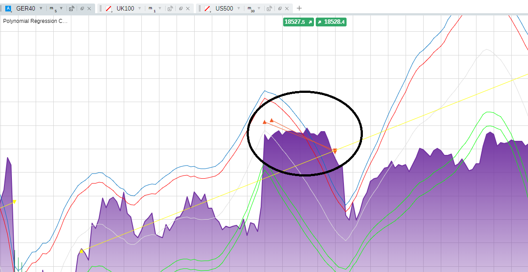Click the US500 tab broadcast icon
The width and height of the screenshot is (528, 272).
(x=270, y=8)
